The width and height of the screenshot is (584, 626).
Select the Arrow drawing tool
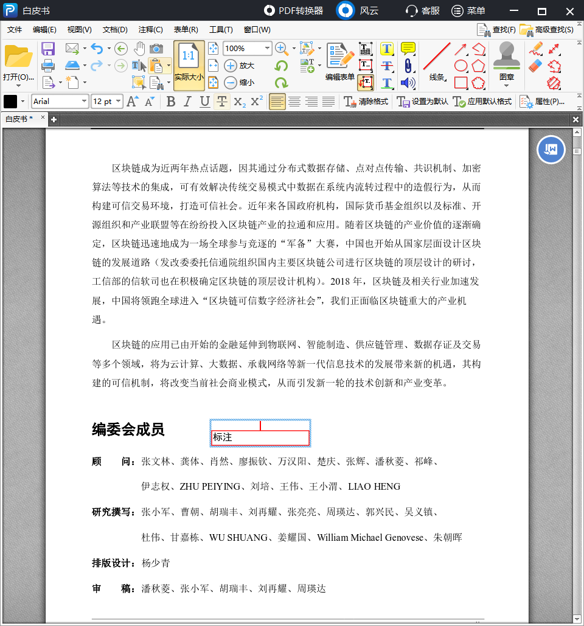[461, 49]
